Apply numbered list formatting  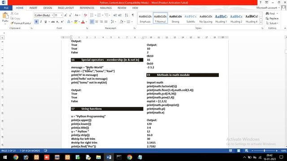[99, 15]
